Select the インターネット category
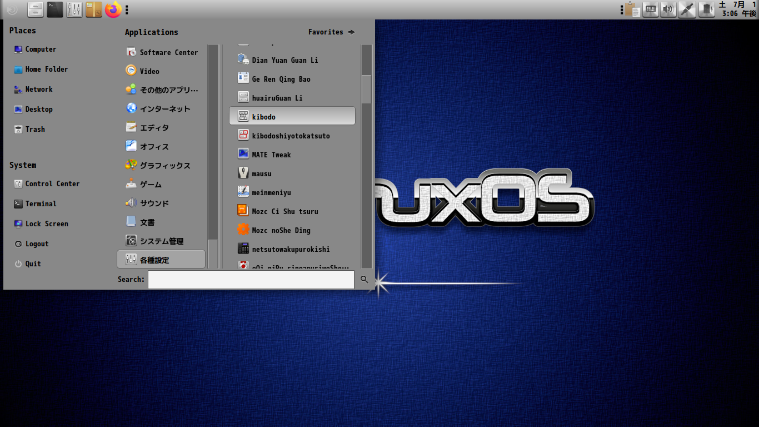 click(x=161, y=109)
